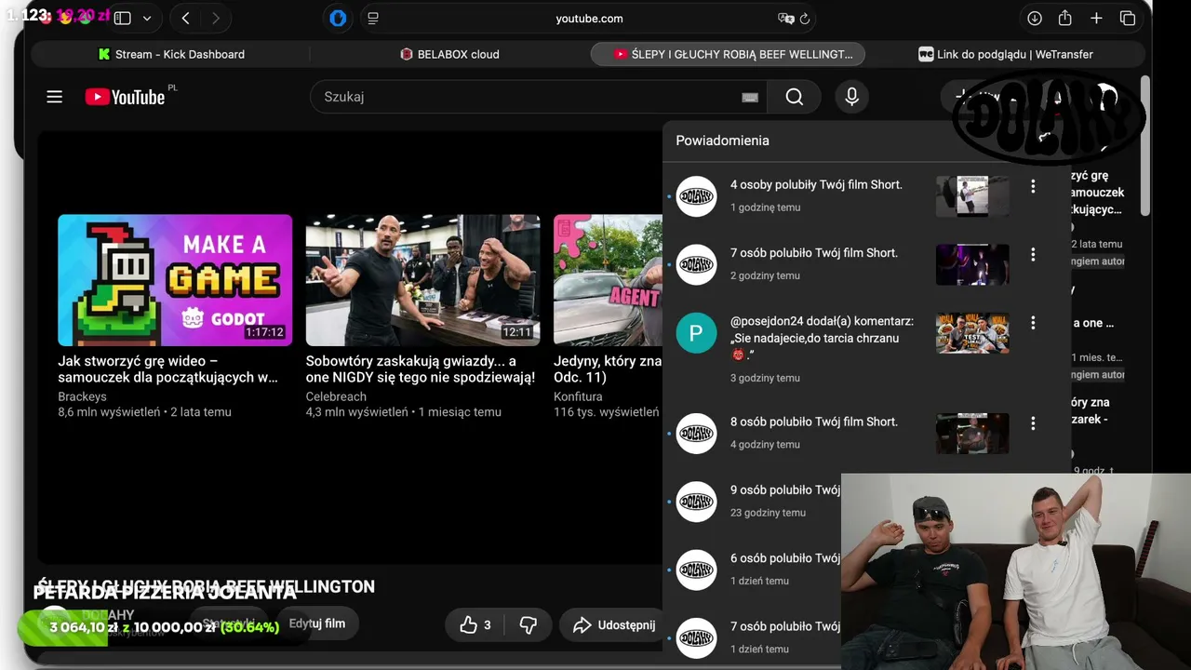
Task: Open the video thumbnail in posejdon24 notification
Action: (972, 333)
